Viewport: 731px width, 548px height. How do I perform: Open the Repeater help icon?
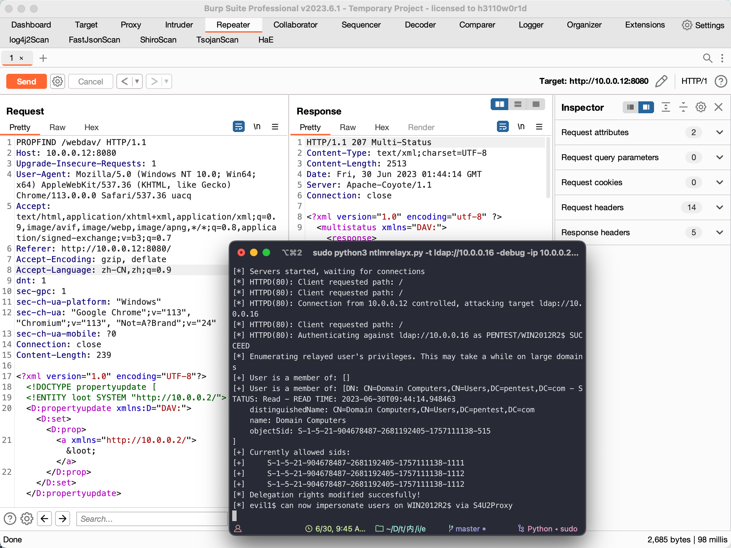[x=720, y=81]
